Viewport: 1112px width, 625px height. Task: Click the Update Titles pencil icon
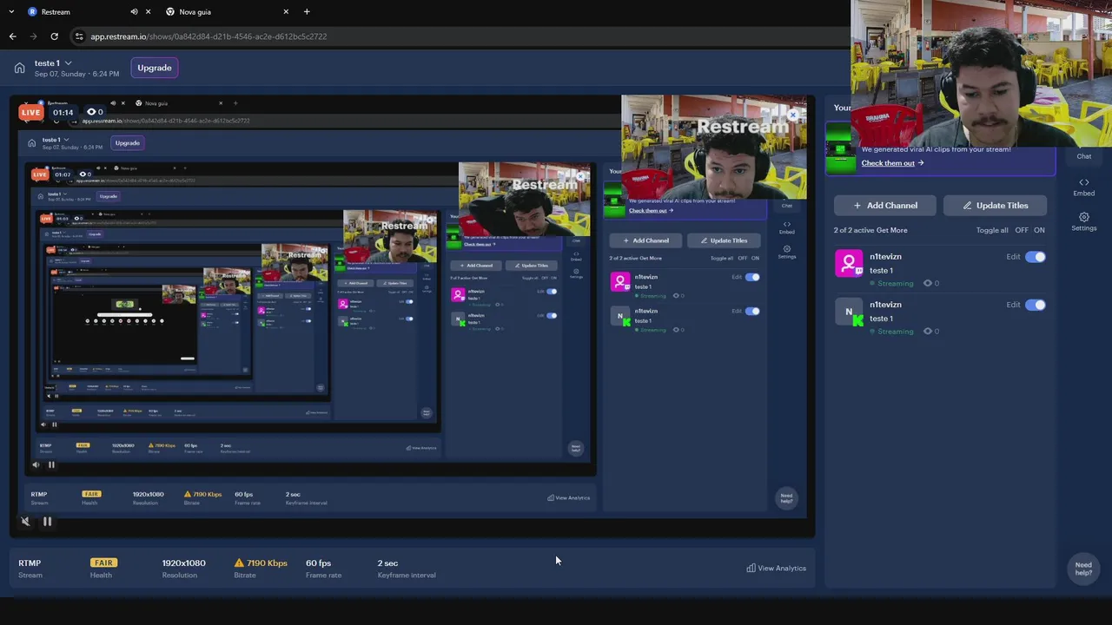click(967, 206)
